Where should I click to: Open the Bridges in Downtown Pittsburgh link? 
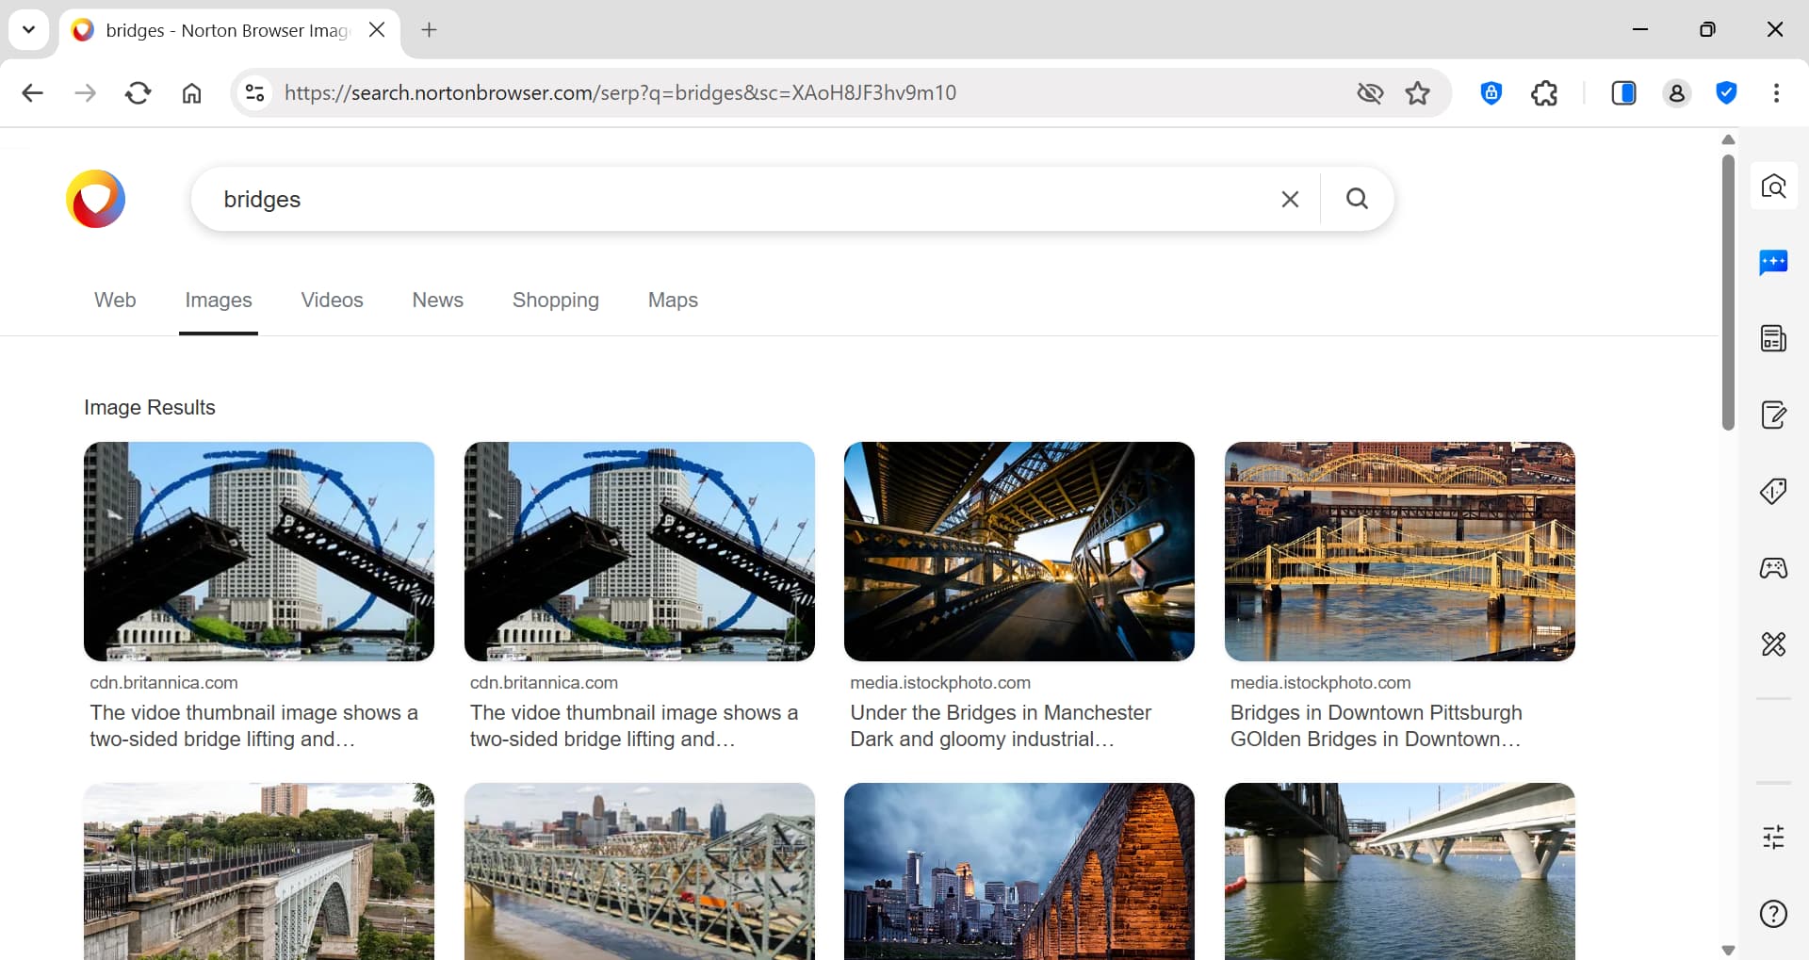point(1376,712)
